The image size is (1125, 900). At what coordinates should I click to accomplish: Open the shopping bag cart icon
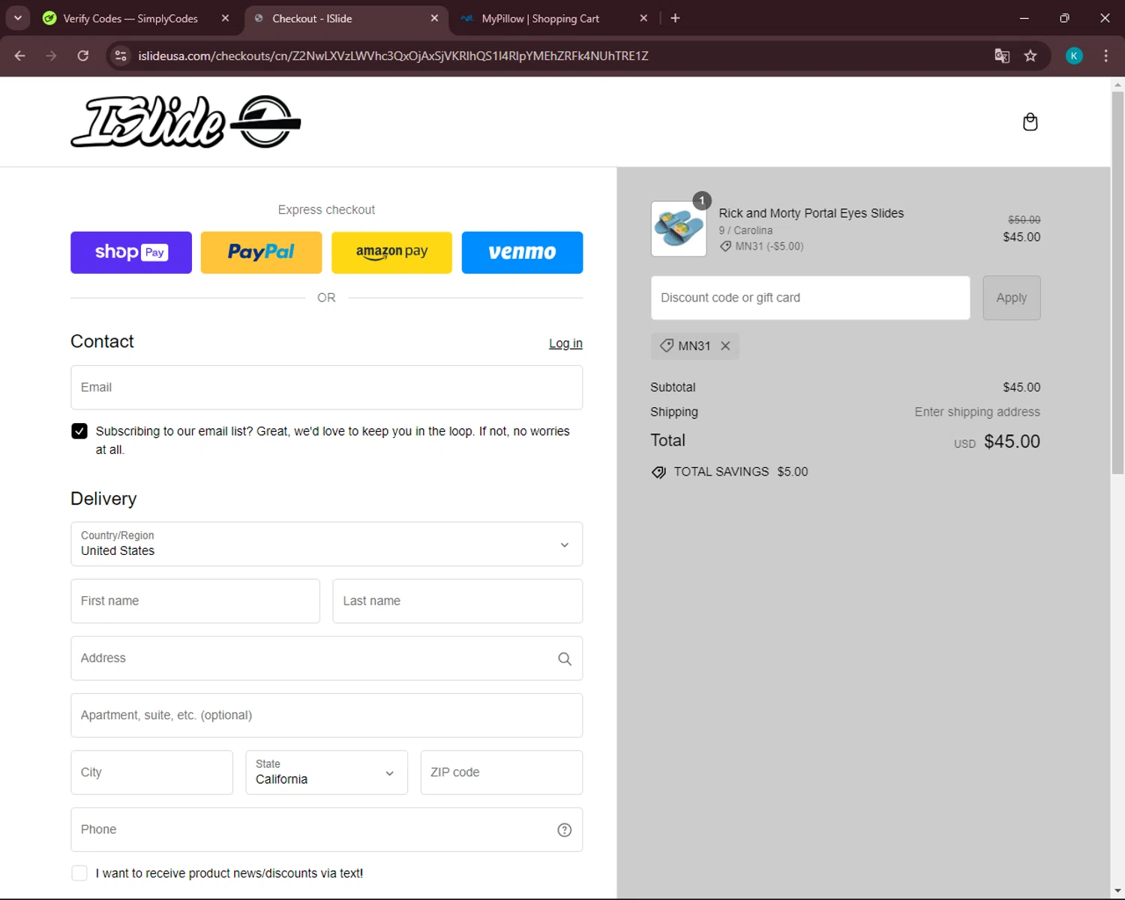pos(1030,121)
